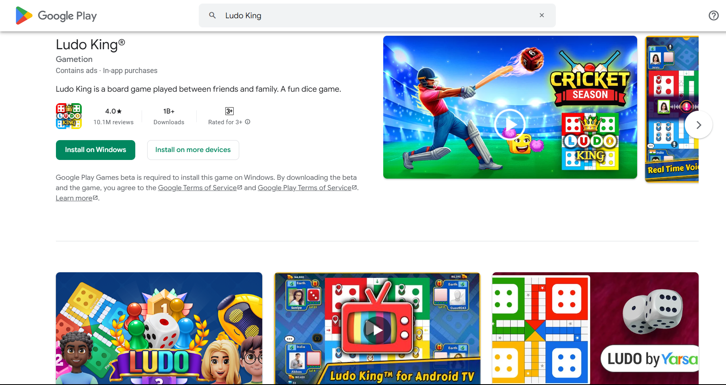
Task: Open the Gametion developer page
Action: (74, 59)
